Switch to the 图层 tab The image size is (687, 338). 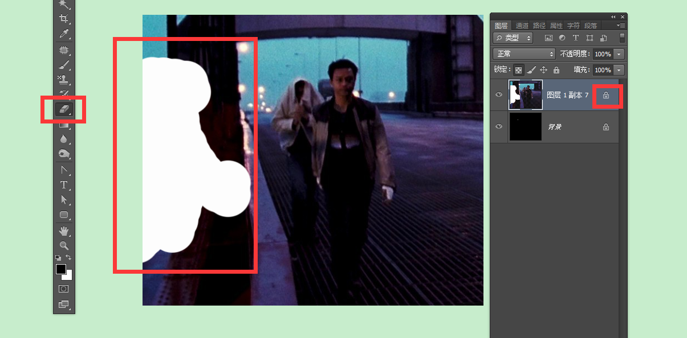(501, 26)
